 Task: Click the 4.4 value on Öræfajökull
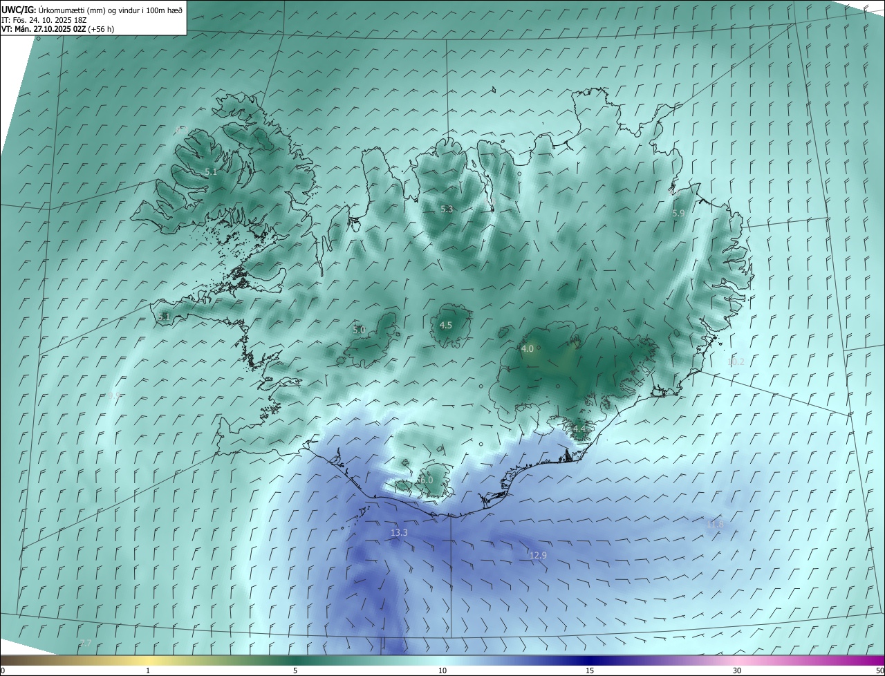tap(579, 429)
